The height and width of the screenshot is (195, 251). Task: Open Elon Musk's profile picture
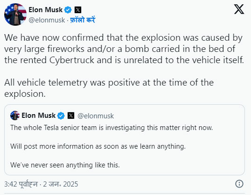click(x=15, y=14)
